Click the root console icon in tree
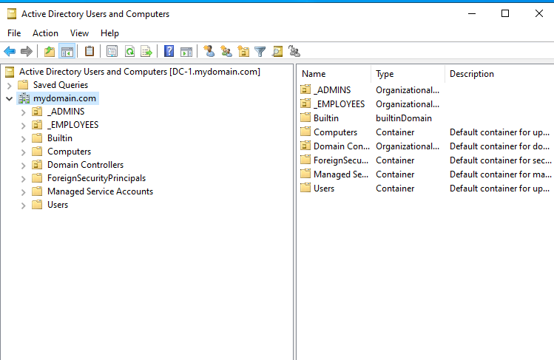The image size is (554, 360). click(x=10, y=72)
